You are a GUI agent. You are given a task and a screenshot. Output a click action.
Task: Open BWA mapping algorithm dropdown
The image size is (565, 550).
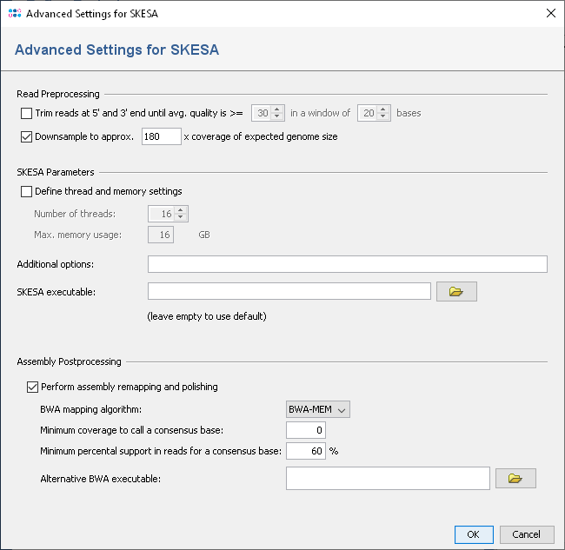coord(317,410)
